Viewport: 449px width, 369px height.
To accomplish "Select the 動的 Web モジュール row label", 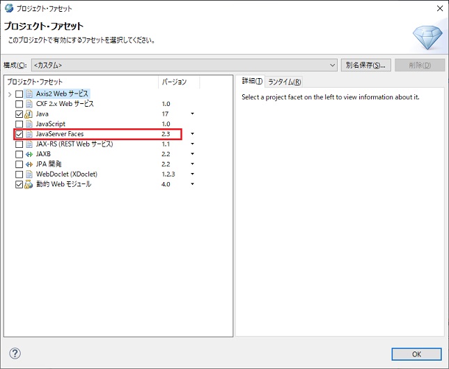I will [x=63, y=184].
